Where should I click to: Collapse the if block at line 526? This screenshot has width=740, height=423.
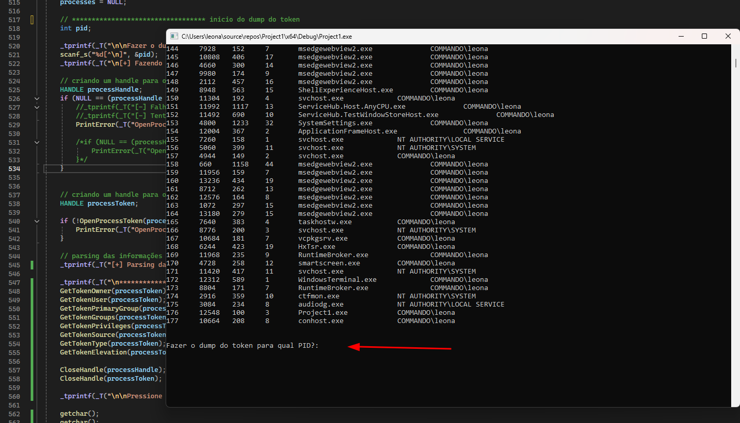[x=37, y=98]
